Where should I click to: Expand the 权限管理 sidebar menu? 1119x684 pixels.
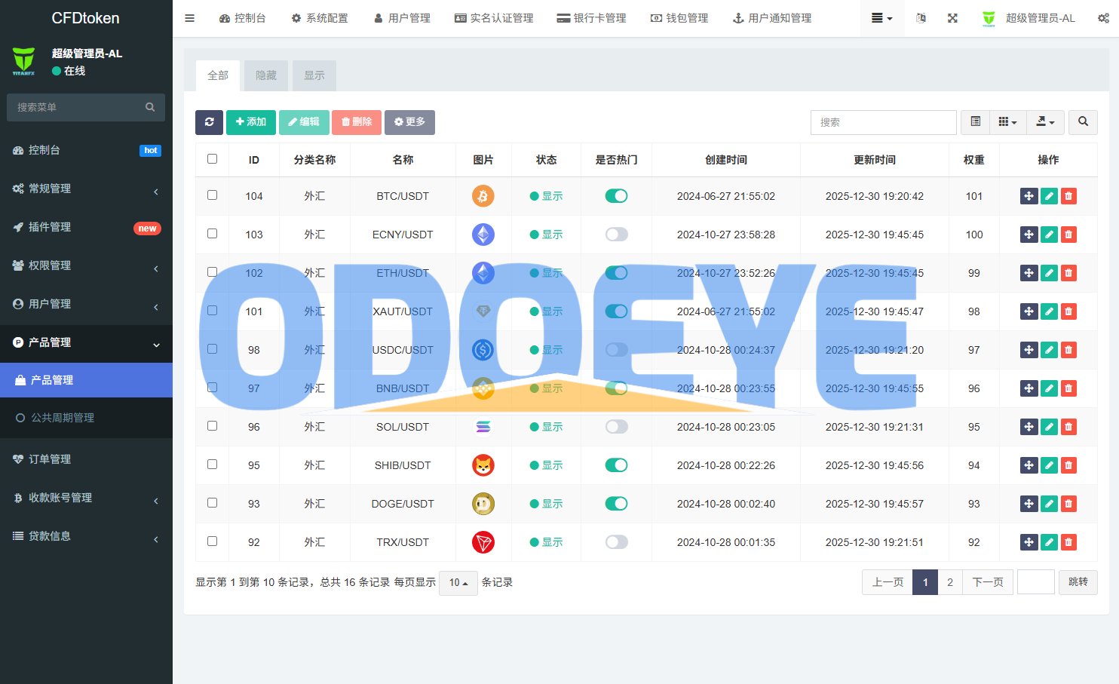(86, 265)
